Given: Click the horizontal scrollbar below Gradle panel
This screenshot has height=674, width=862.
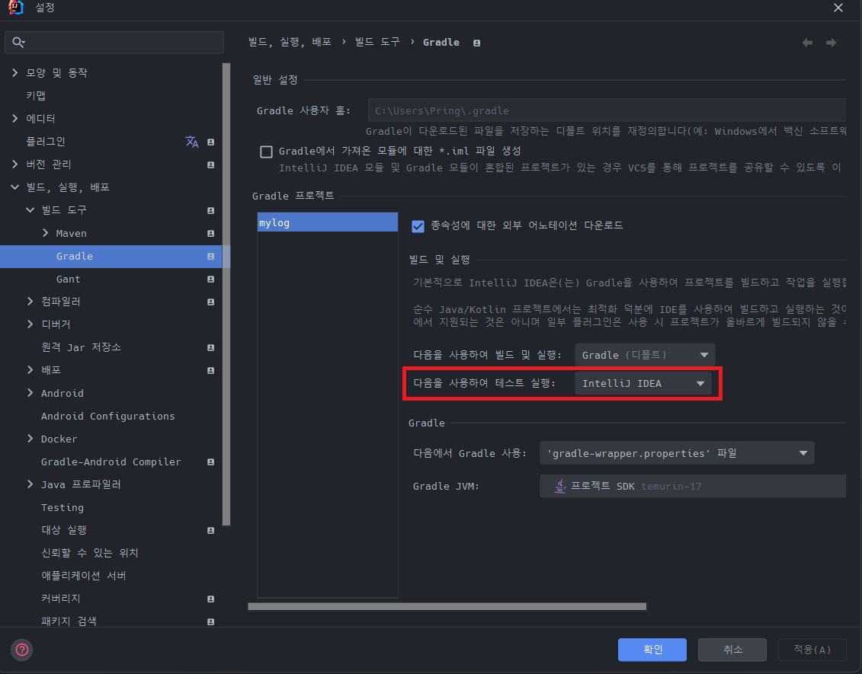Looking at the screenshot, I should [447, 606].
